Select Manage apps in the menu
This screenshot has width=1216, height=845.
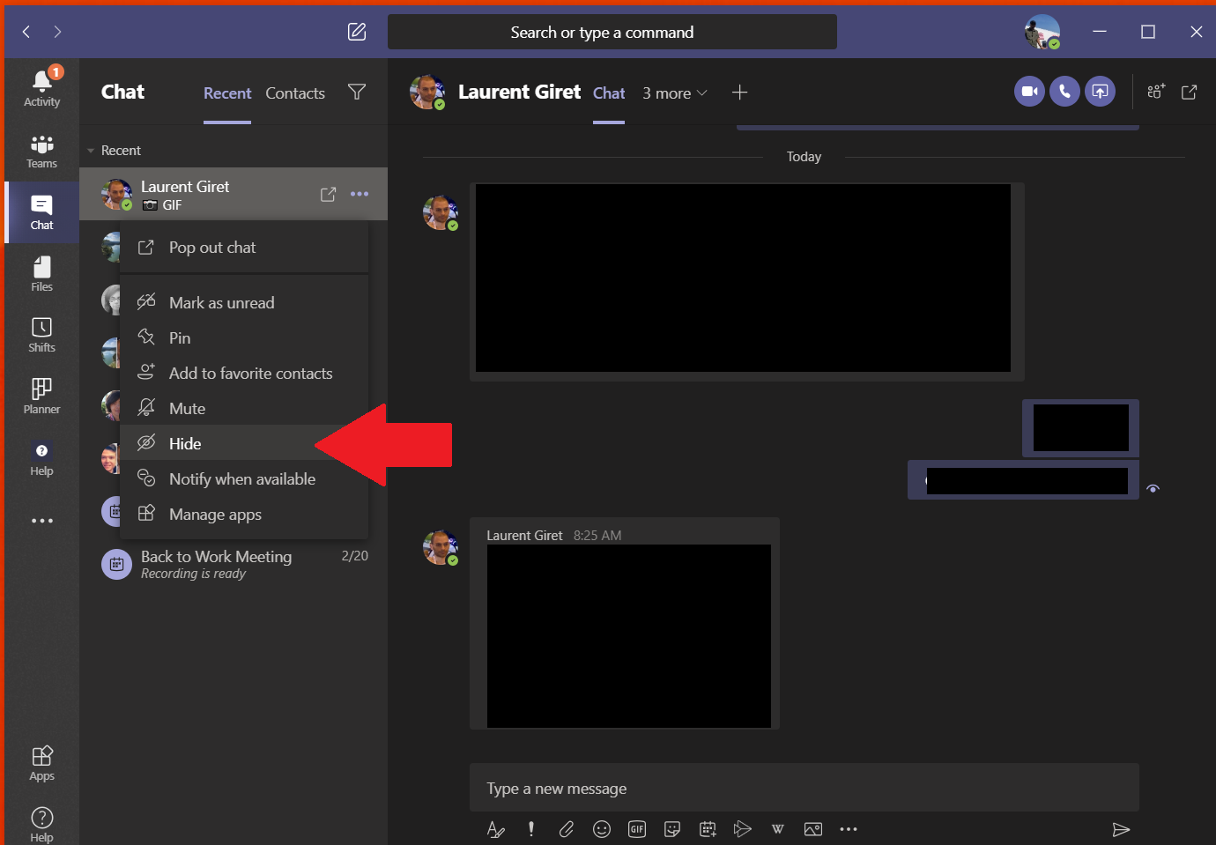tap(244, 514)
